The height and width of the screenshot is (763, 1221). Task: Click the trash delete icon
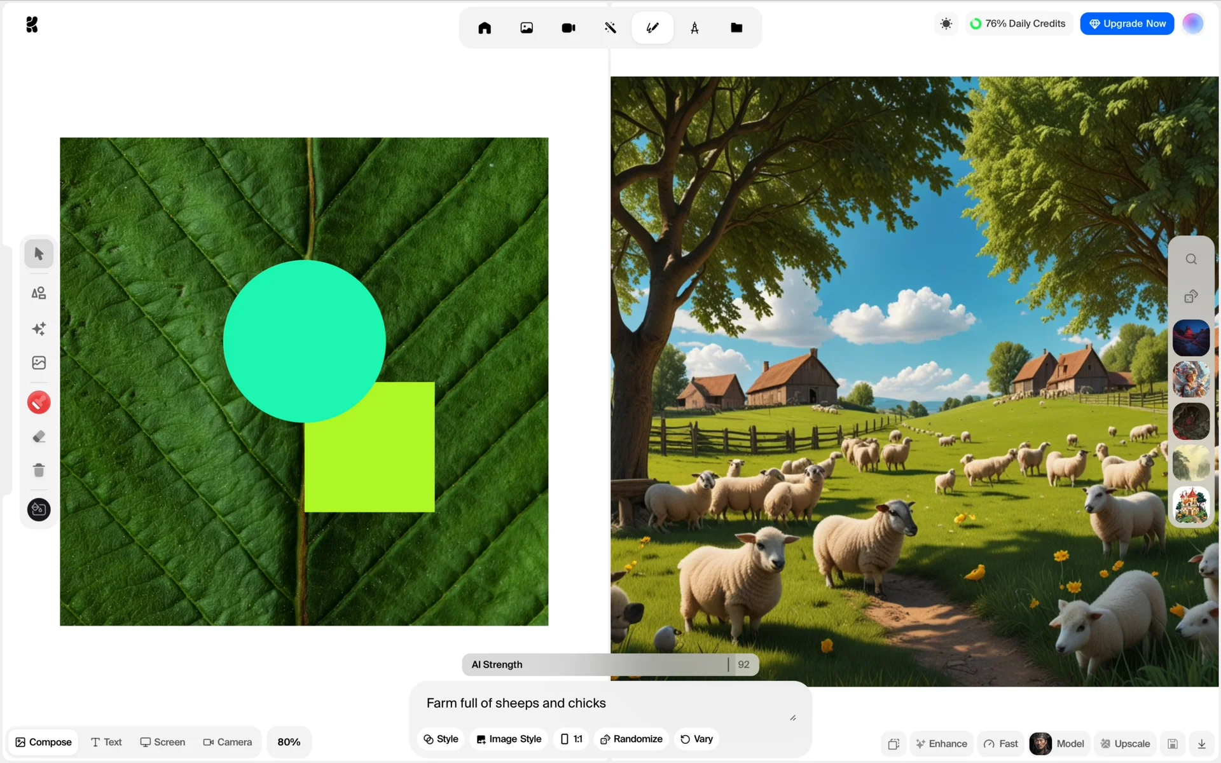click(x=39, y=470)
